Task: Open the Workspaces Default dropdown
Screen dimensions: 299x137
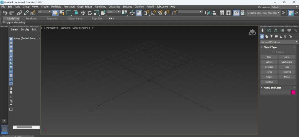Action: (284, 7)
